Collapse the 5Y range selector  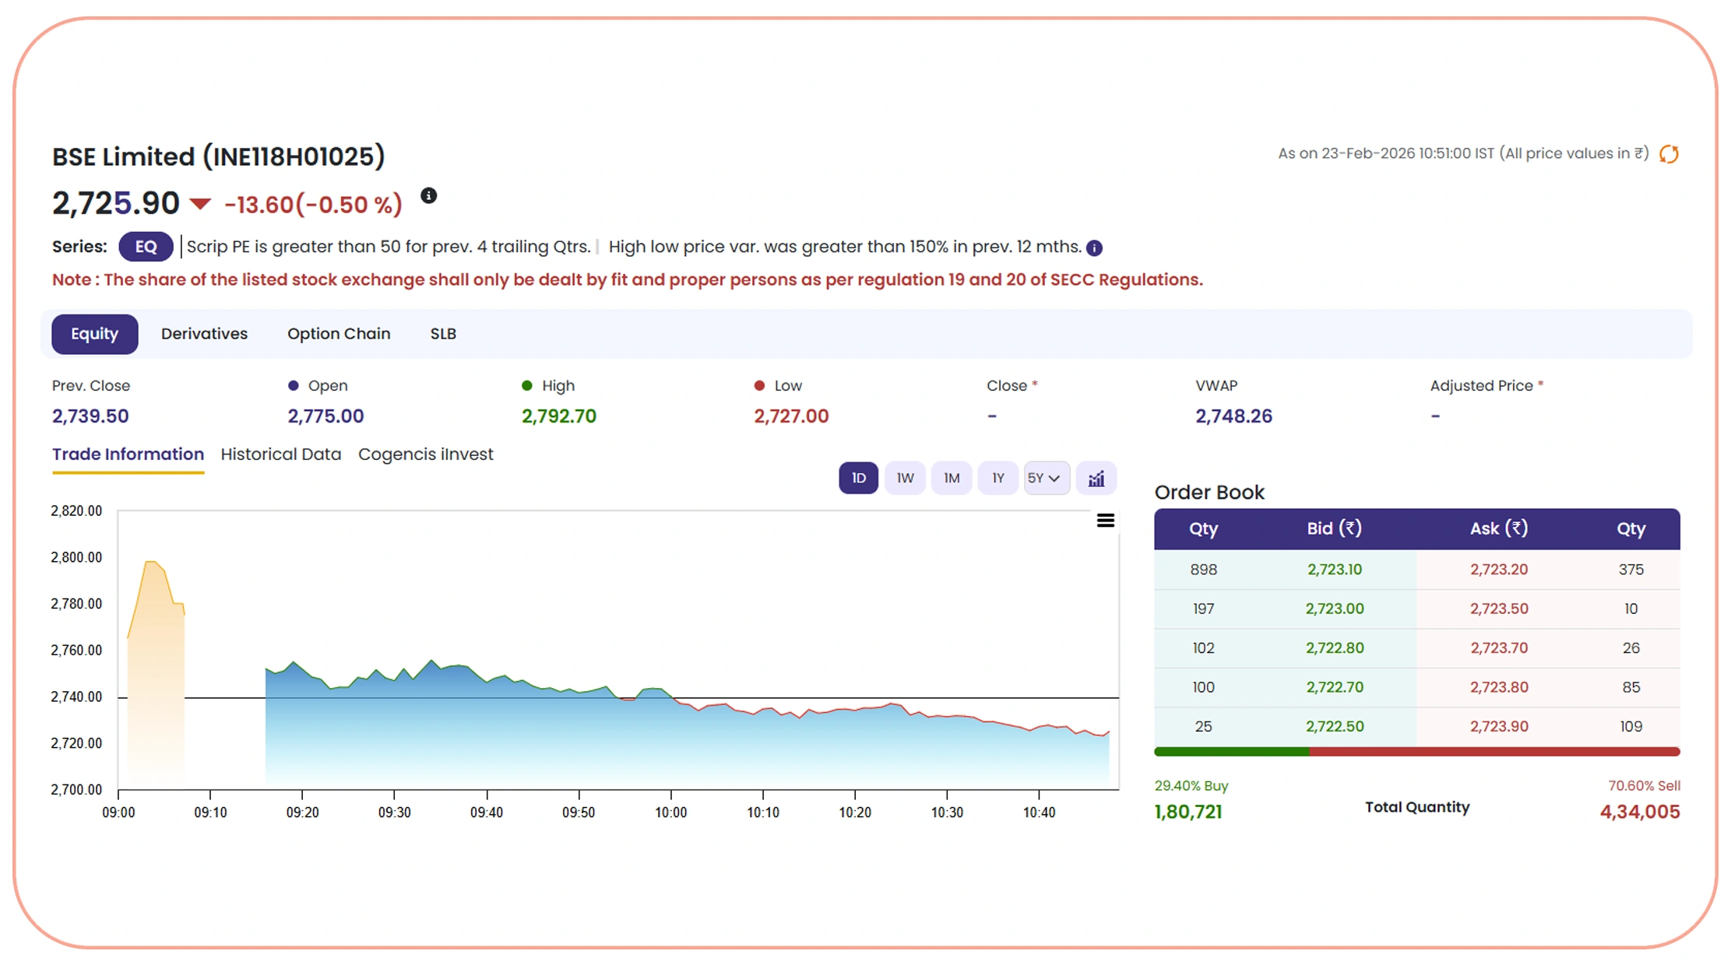1047,478
